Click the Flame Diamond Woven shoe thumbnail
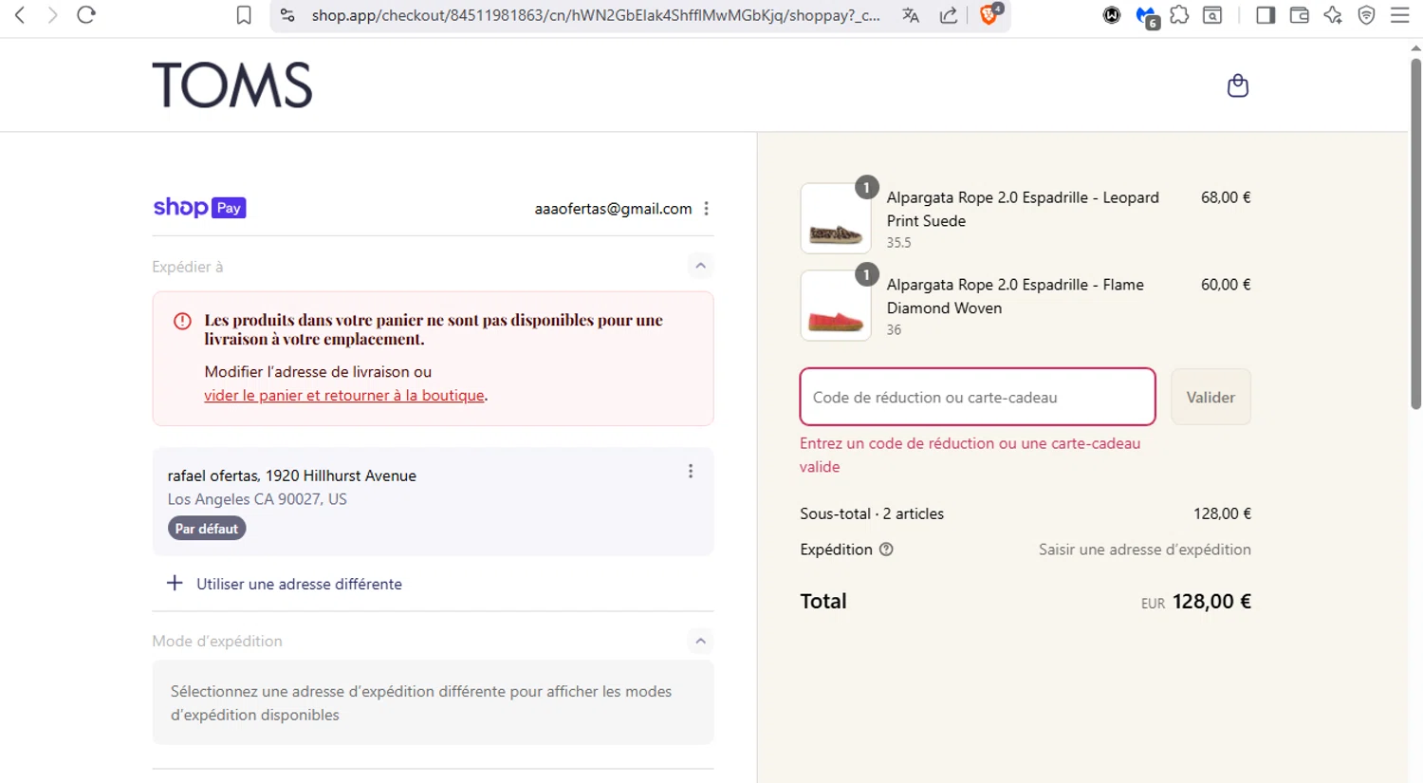The width and height of the screenshot is (1423, 783). point(836,306)
